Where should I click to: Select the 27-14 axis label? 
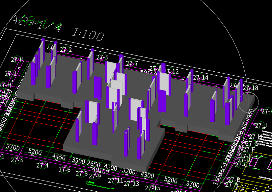[200, 77]
